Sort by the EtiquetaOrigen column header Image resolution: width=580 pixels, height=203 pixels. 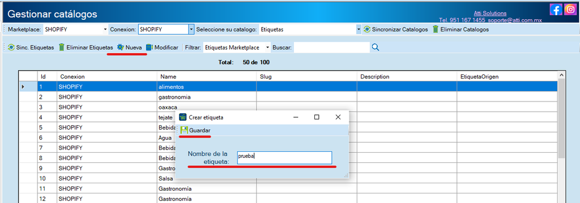point(507,76)
